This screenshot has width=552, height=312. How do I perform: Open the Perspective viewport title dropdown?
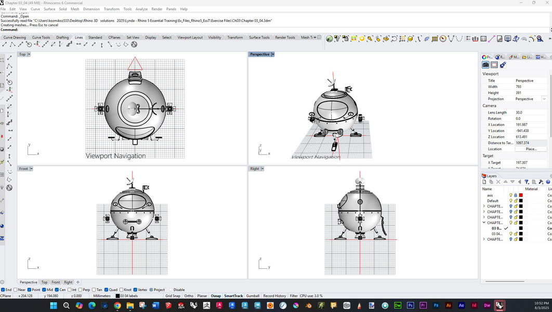click(273, 54)
